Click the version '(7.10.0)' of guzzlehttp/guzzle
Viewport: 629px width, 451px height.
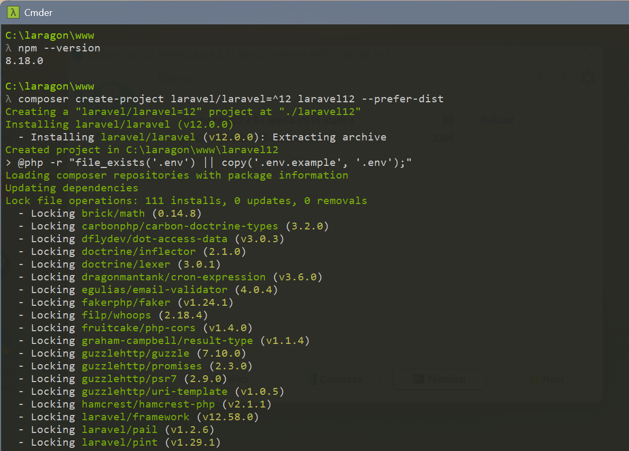click(x=221, y=354)
